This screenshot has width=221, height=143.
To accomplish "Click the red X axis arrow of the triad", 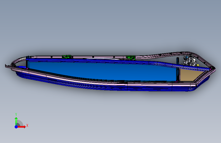I will pos(22,127).
